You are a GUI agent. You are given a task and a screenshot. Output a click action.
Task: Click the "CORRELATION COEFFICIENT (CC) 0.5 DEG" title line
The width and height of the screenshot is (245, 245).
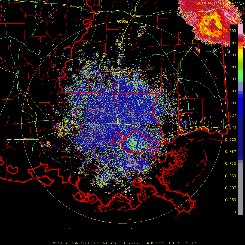coord(96,243)
